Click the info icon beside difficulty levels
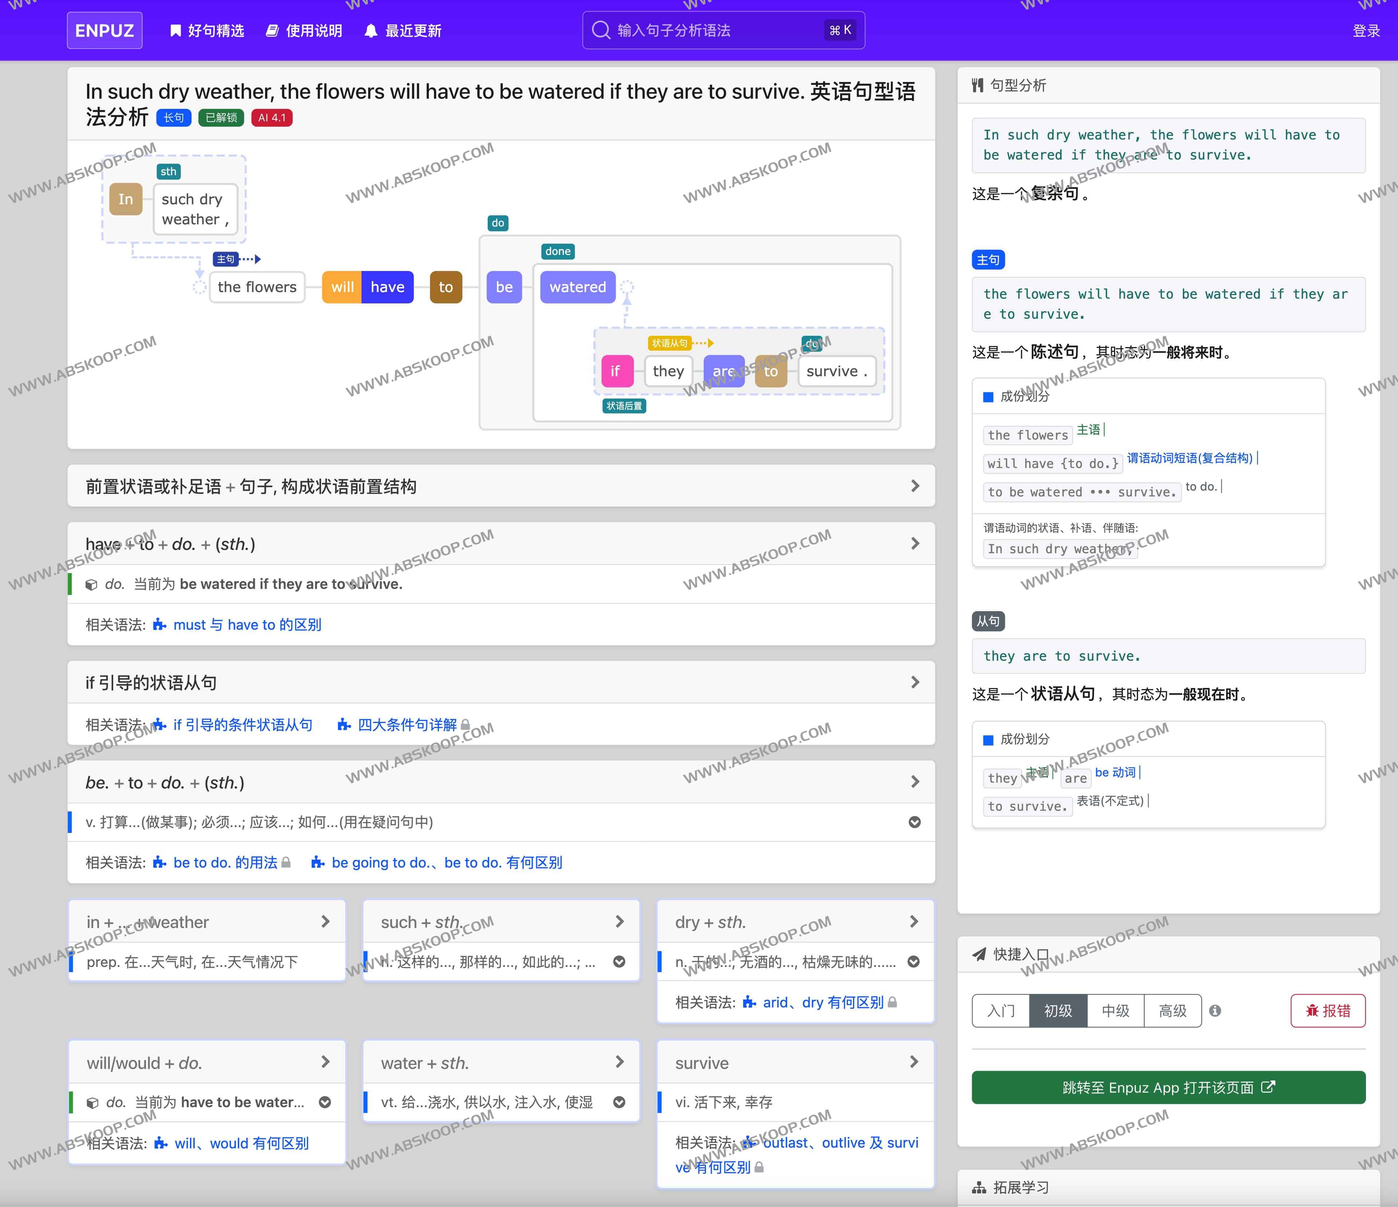This screenshot has height=1207, width=1398. coord(1215,1011)
